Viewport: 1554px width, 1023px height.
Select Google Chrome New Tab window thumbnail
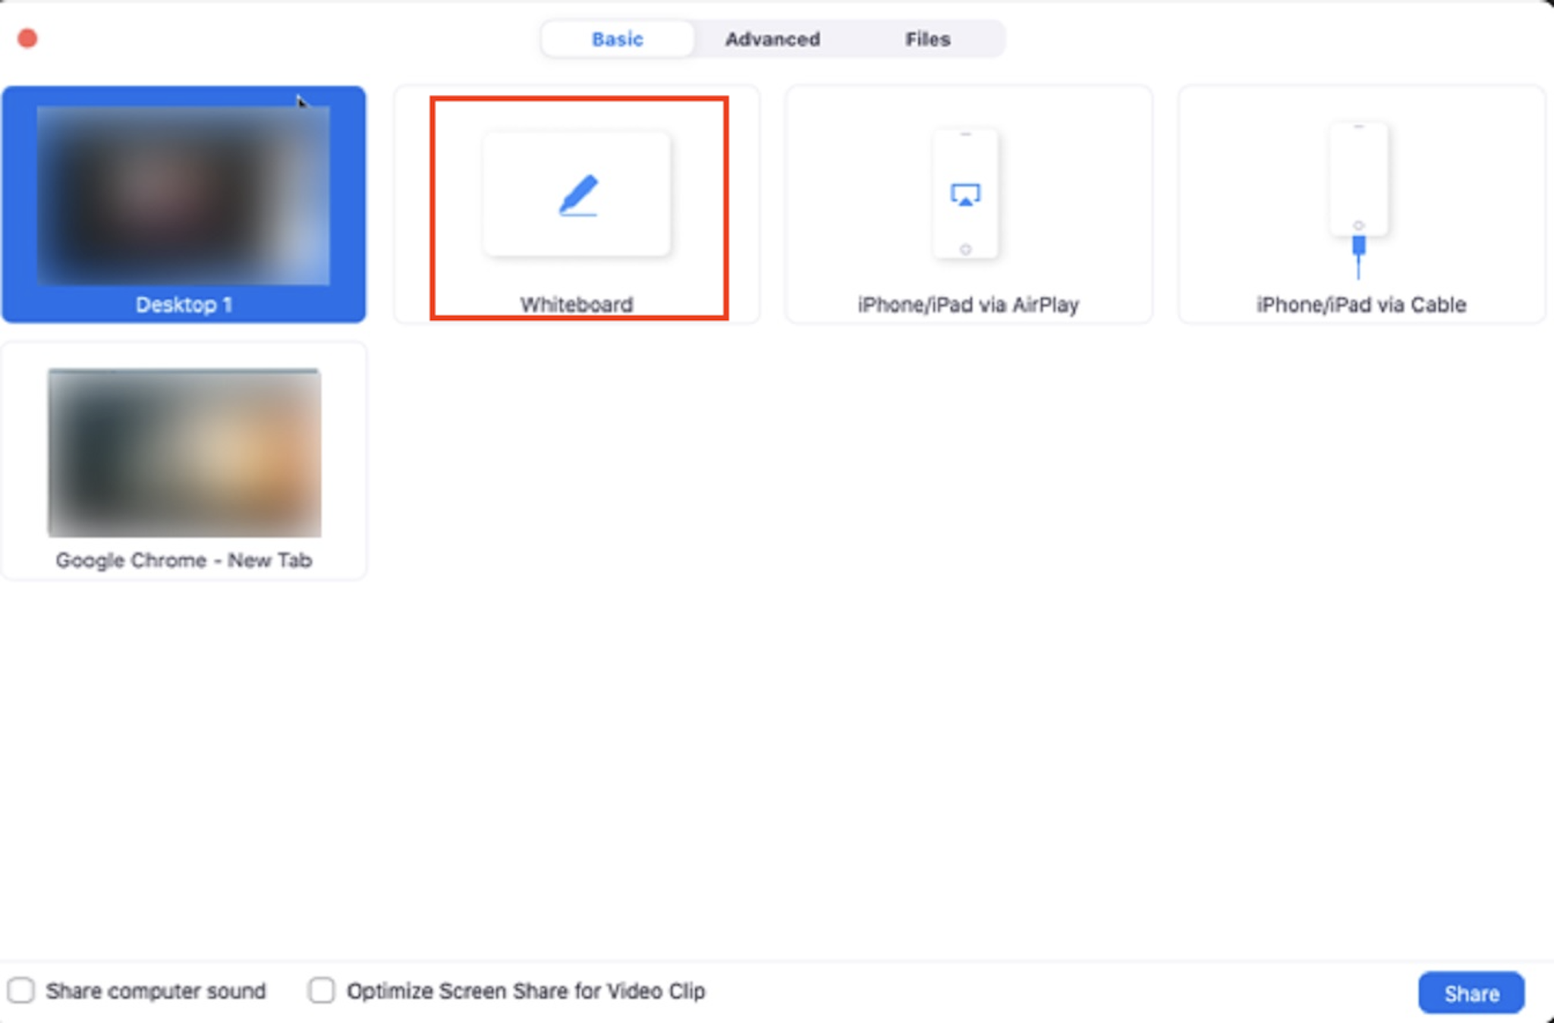[184, 453]
